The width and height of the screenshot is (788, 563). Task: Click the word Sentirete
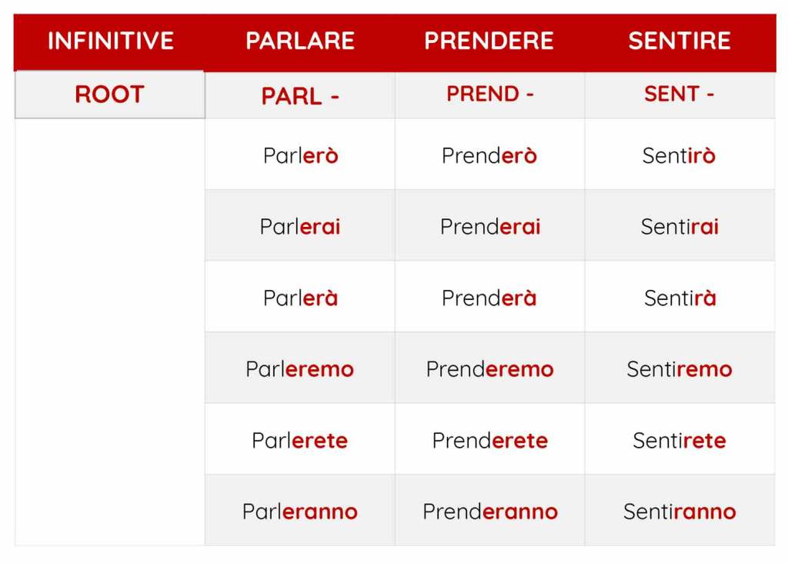(x=679, y=441)
